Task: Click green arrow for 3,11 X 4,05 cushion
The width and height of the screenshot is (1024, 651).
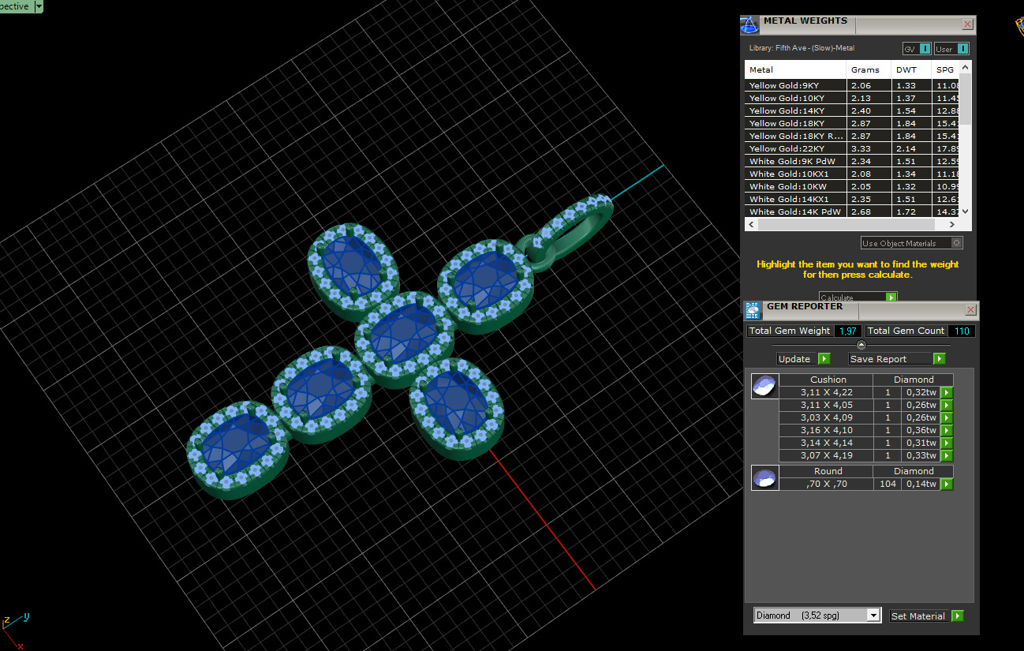Action: 947,405
